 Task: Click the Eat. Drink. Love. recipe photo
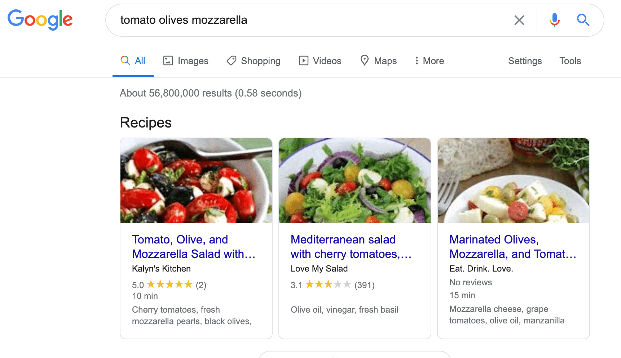pos(514,181)
